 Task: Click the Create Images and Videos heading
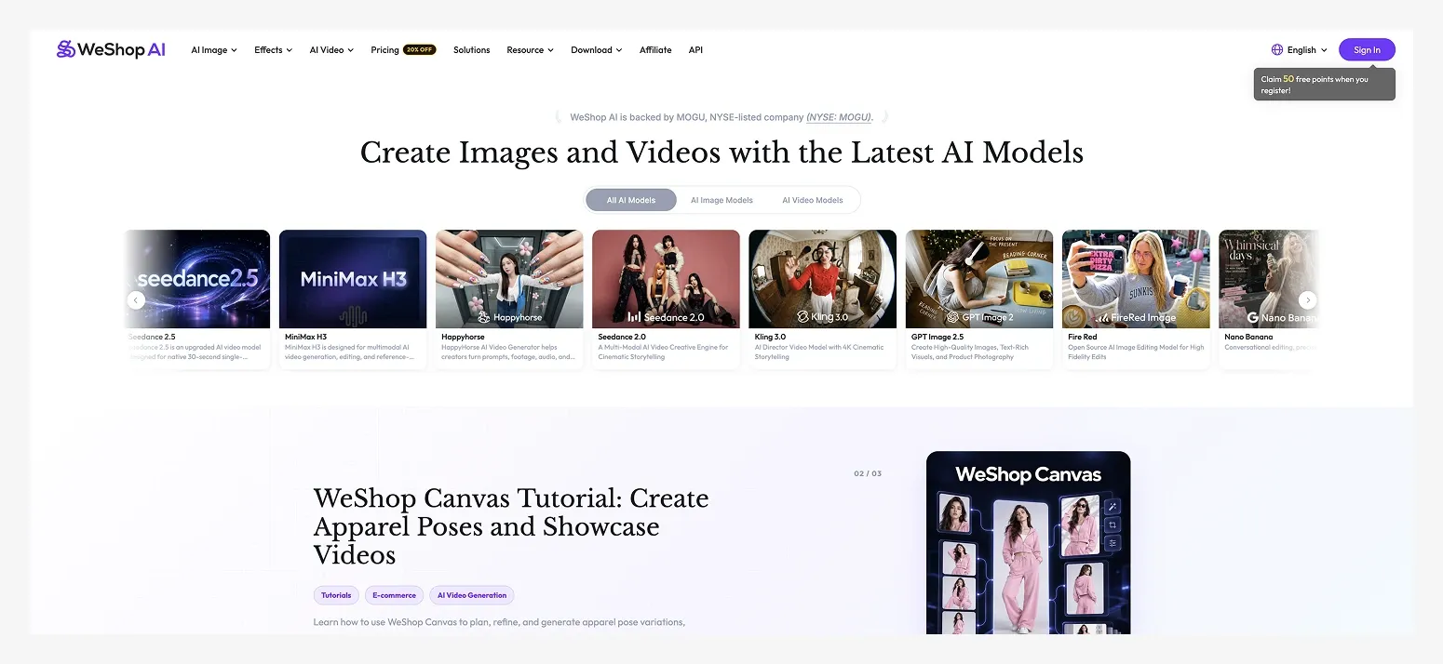click(x=721, y=152)
